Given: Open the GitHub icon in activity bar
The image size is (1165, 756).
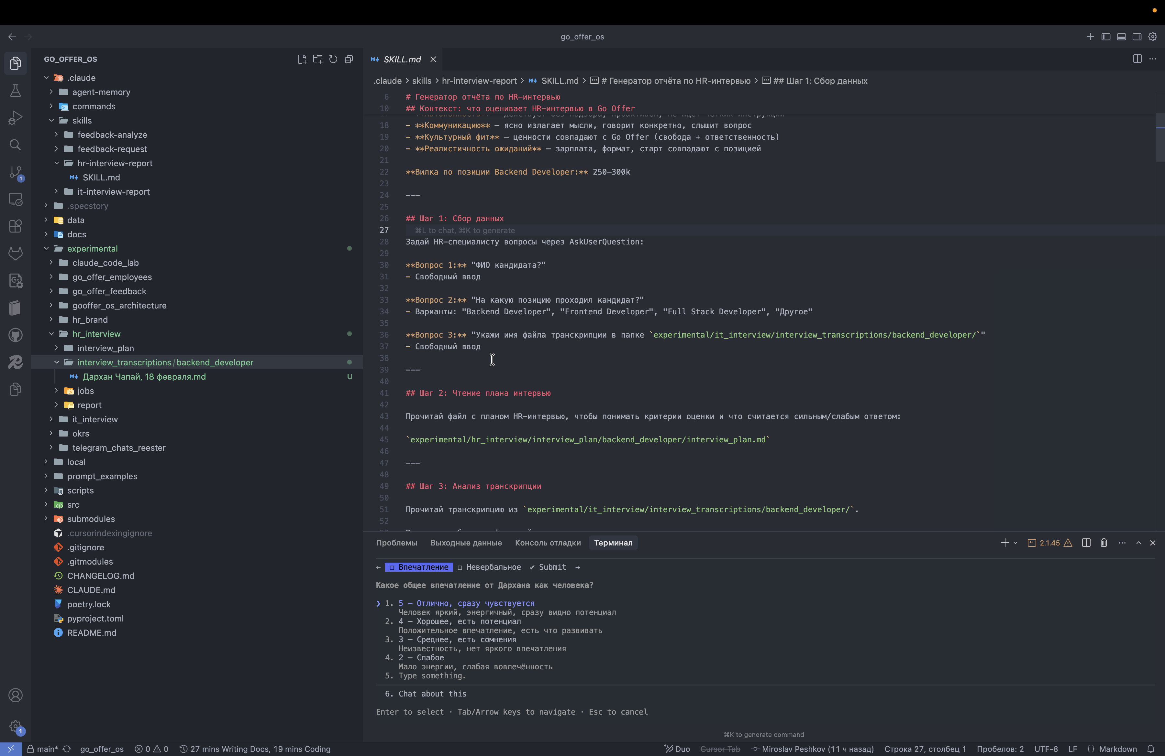Looking at the screenshot, I should click(15, 335).
